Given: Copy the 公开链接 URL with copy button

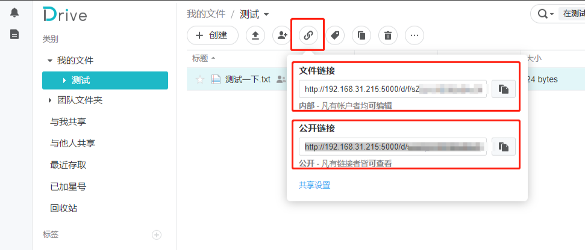Looking at the screenshot, I should coord(504,147).
